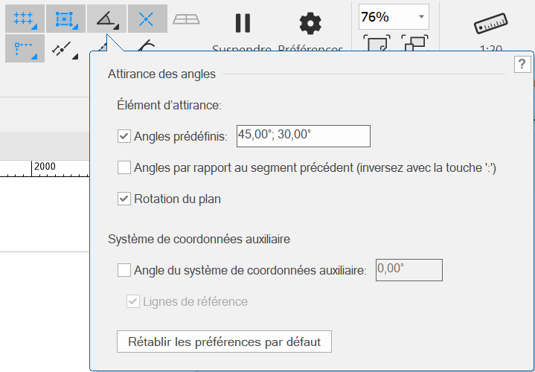Click the grid snap icon
Image resolution: width=535 pixels, height=372 pixels.
coord(22,18)
